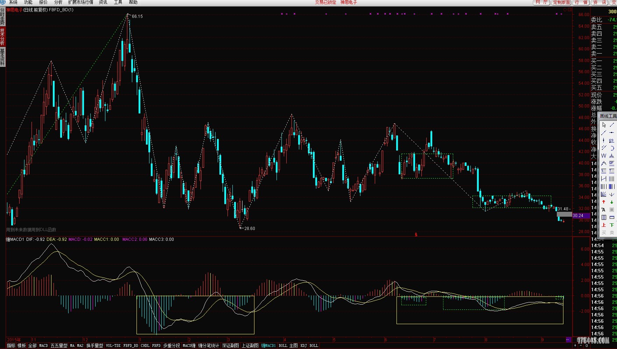Select the line segment drawing tool
The width and height of the screenshot is (617, 349).
click(x=612, y=125)
